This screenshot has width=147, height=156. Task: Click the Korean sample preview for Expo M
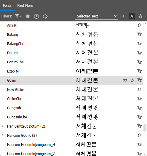pos(87,71)
